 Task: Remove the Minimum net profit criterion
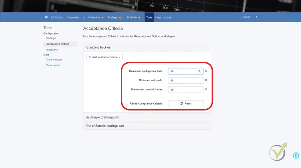(206, 80)
